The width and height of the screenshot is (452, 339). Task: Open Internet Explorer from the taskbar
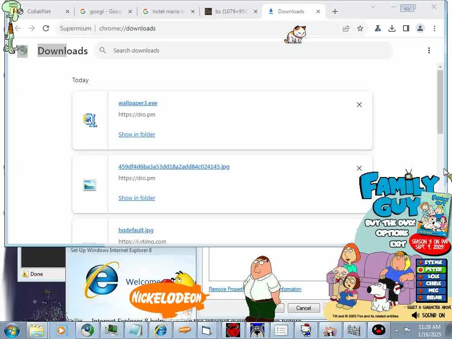(161, 330)
